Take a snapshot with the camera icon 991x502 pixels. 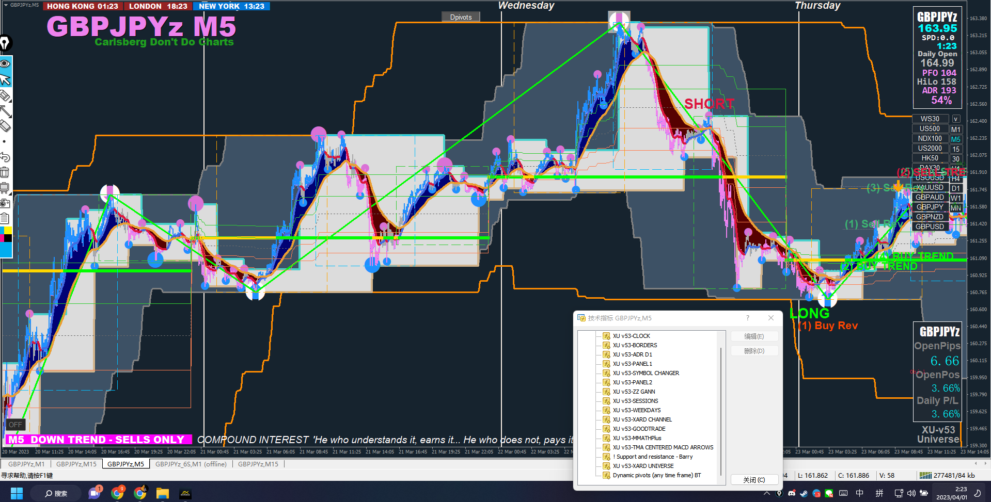[5, 203]
